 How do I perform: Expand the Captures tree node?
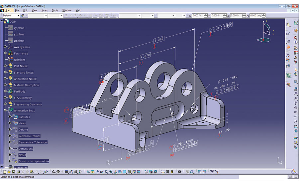coord(10,116)
